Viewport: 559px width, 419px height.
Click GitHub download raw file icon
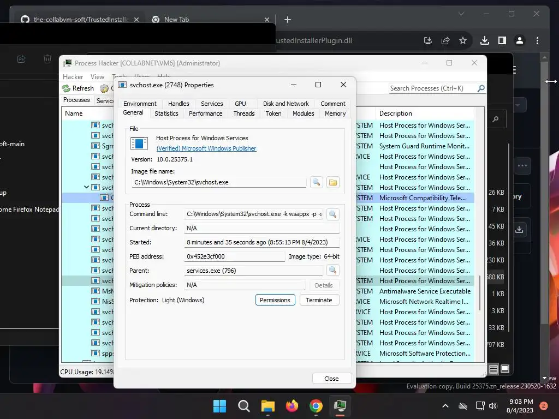click(x=519, y=229)
